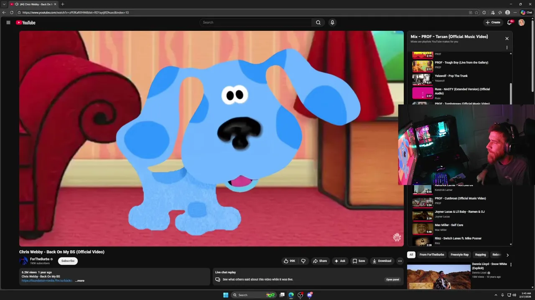Click the YouTube search magnifier button

click(x=318, y=22)
